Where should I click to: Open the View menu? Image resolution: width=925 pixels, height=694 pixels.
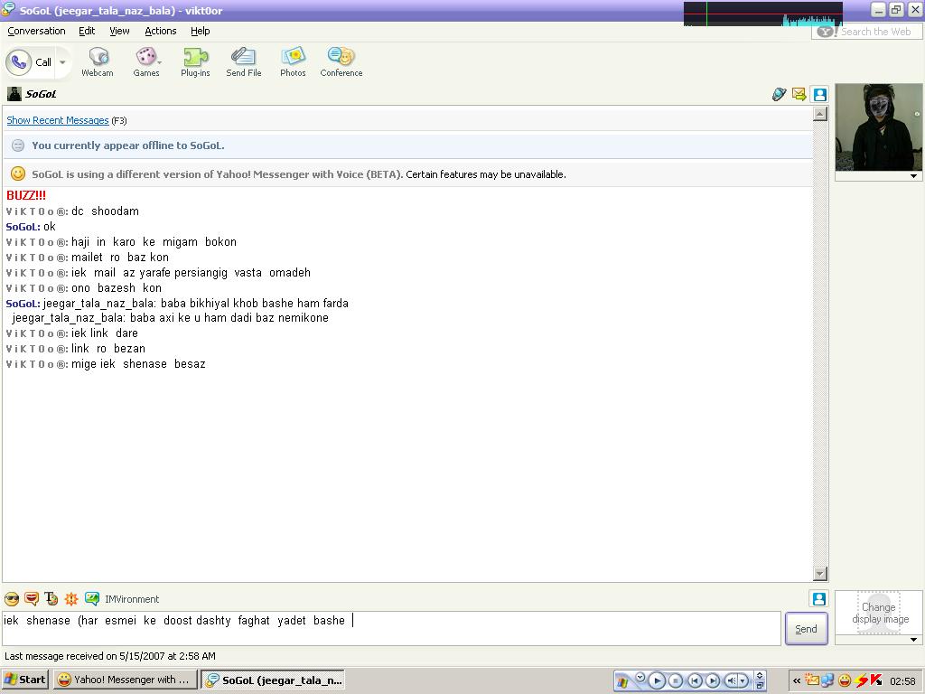119,31
